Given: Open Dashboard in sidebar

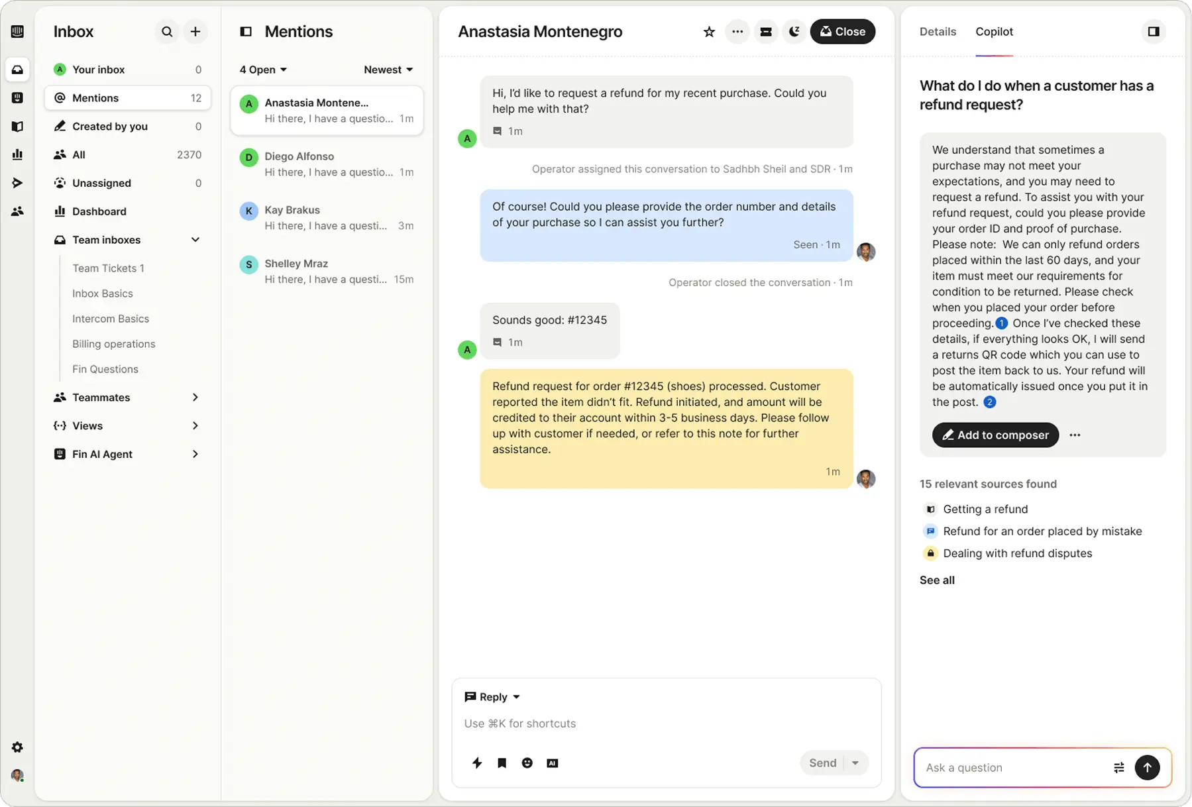Looking at the screenshot, I should (x=128, y=211).
